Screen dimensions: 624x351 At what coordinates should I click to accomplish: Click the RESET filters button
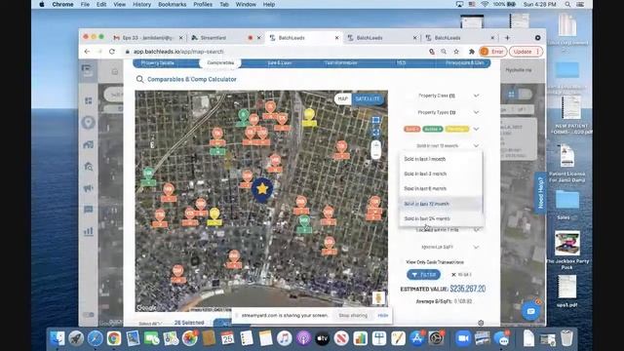pos(461,275)
